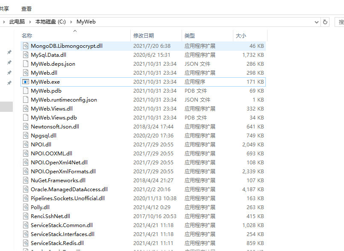Image resolution: width=344 pixels, height=251 pixels.
Task: Click the Newtonsoft.Json.dll file icon
Action: 26,126
